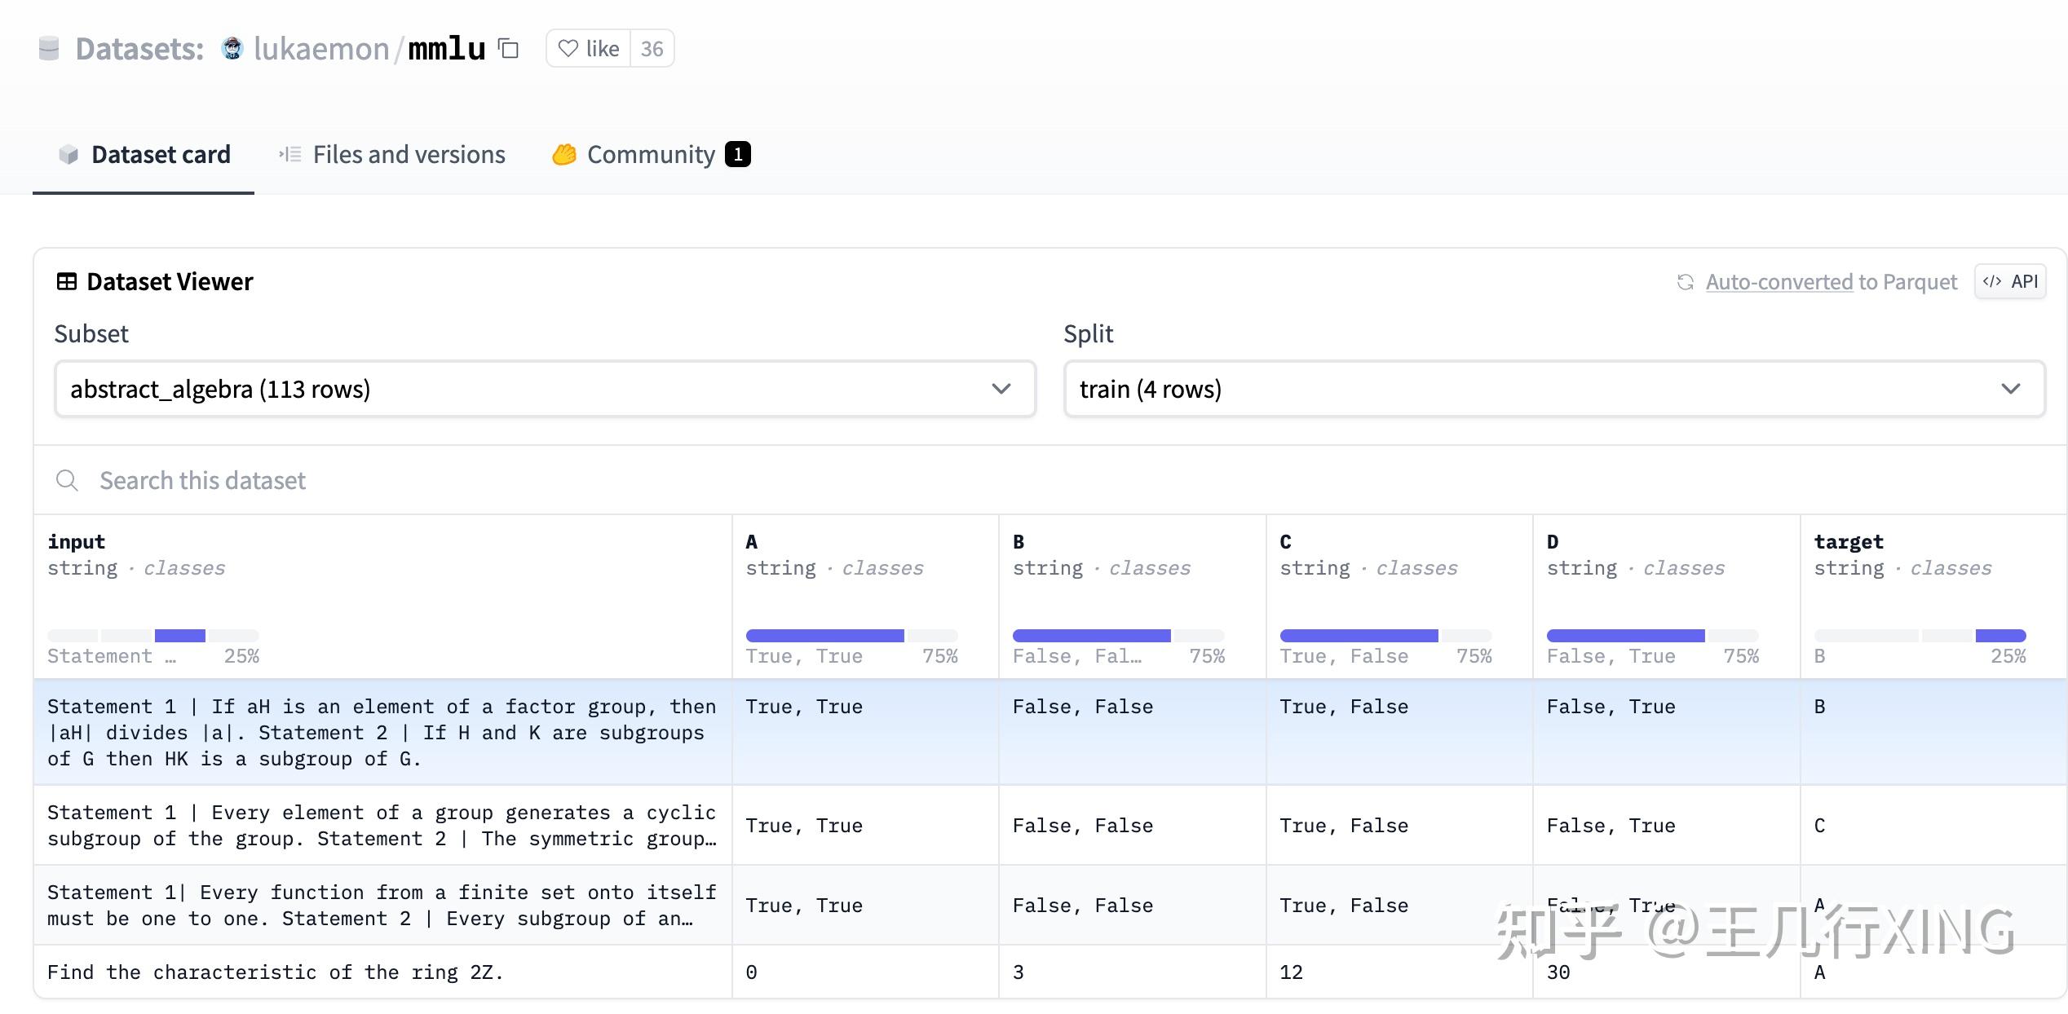This screenshot has height=1014, width=2068.
Task: Click the target column B histogram bar
Action: (2000, 636)
